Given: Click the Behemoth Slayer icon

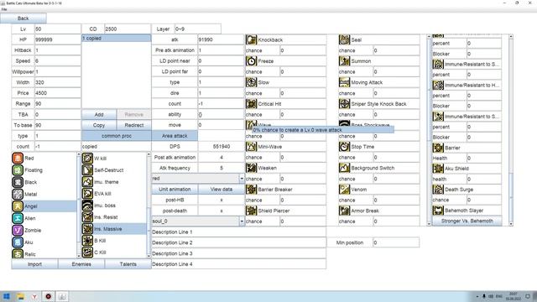Looking at the screenshot, I should point(438,211).
